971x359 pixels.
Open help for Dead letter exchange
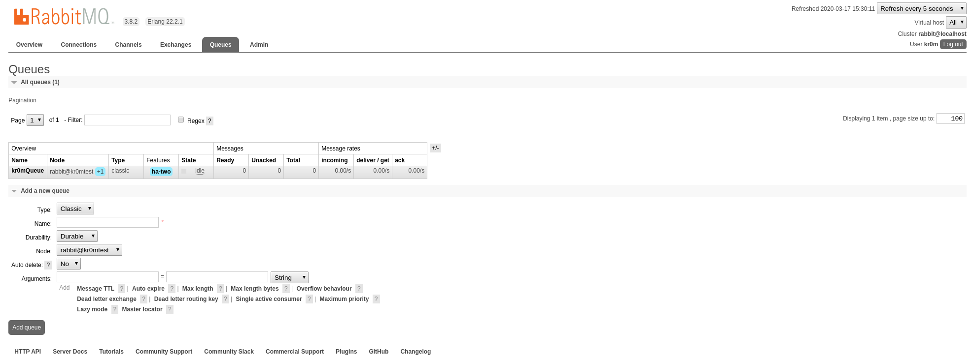(x=143, y=299)
